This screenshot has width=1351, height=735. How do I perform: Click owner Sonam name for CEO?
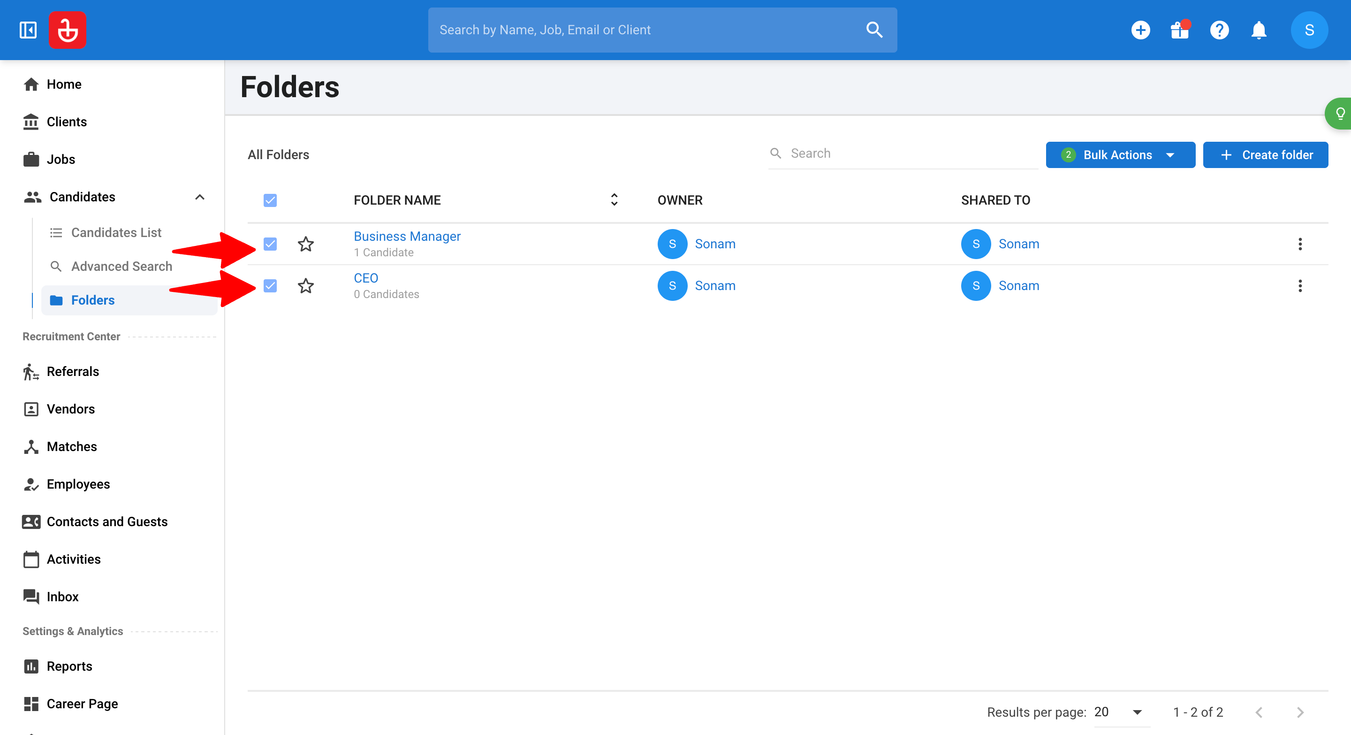715,286
